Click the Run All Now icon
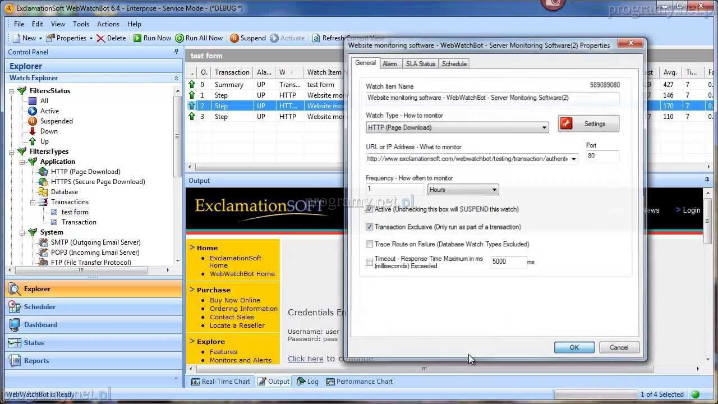The width and height of the screenshot is (718, 404). (x=179, y=38)
